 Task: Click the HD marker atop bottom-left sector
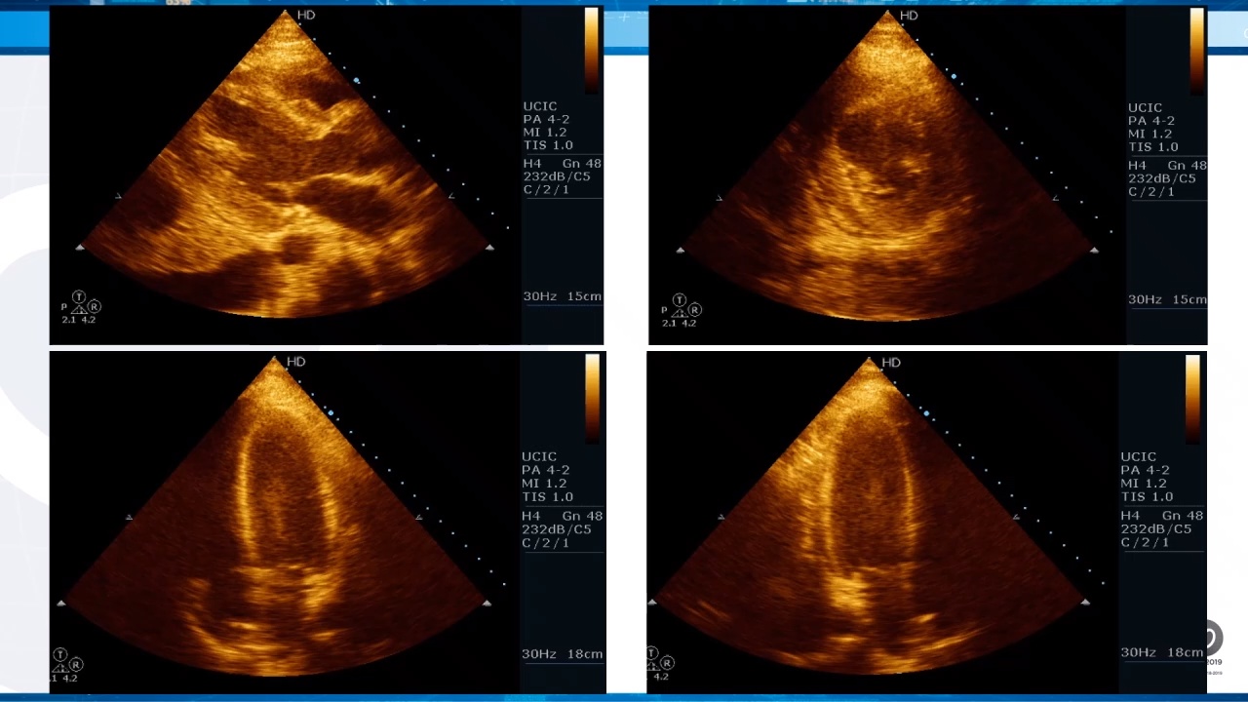[296, 362]
